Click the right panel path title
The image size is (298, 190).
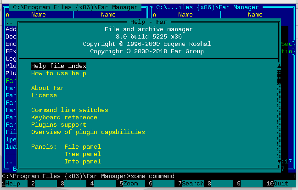[208, 7]
